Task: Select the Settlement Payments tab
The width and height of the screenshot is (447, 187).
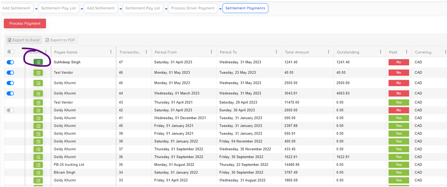Action: (x=245, y=8)
